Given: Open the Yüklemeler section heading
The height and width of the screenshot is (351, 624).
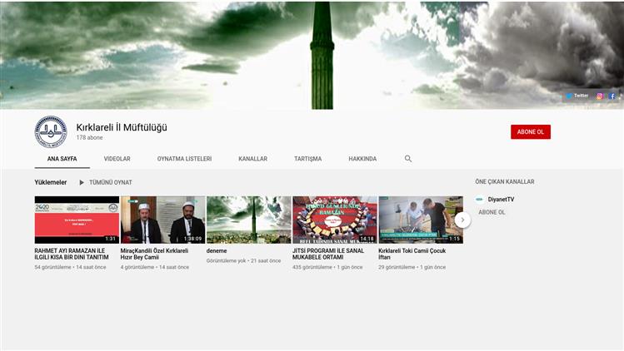Looking at the screenshot, I should pos(51,182).
